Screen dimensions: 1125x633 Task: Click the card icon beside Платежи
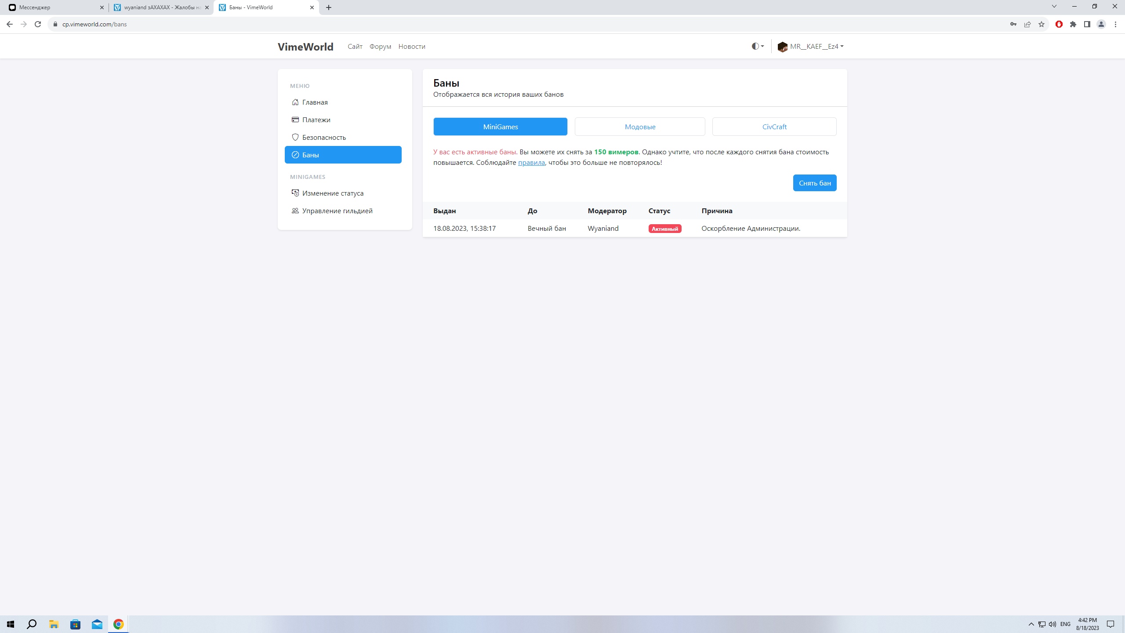(295, 120)
